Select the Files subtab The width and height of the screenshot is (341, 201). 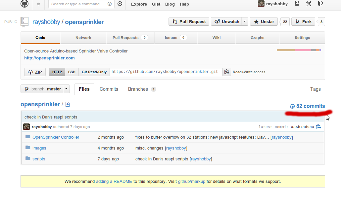pos(84,89)
